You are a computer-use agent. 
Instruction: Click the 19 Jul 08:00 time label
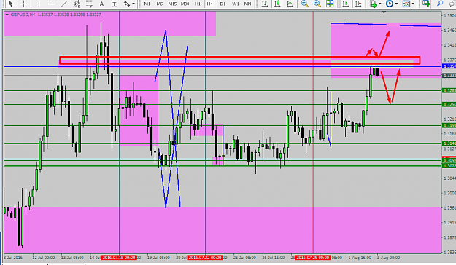158,258
